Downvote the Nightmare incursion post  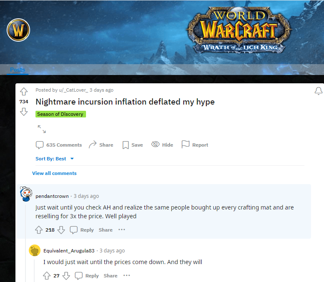[24, 112]
